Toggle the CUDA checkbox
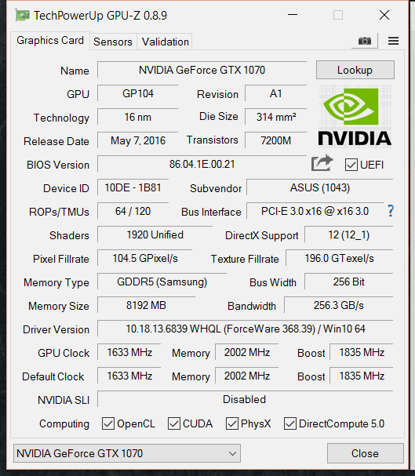 pos(174,423)
